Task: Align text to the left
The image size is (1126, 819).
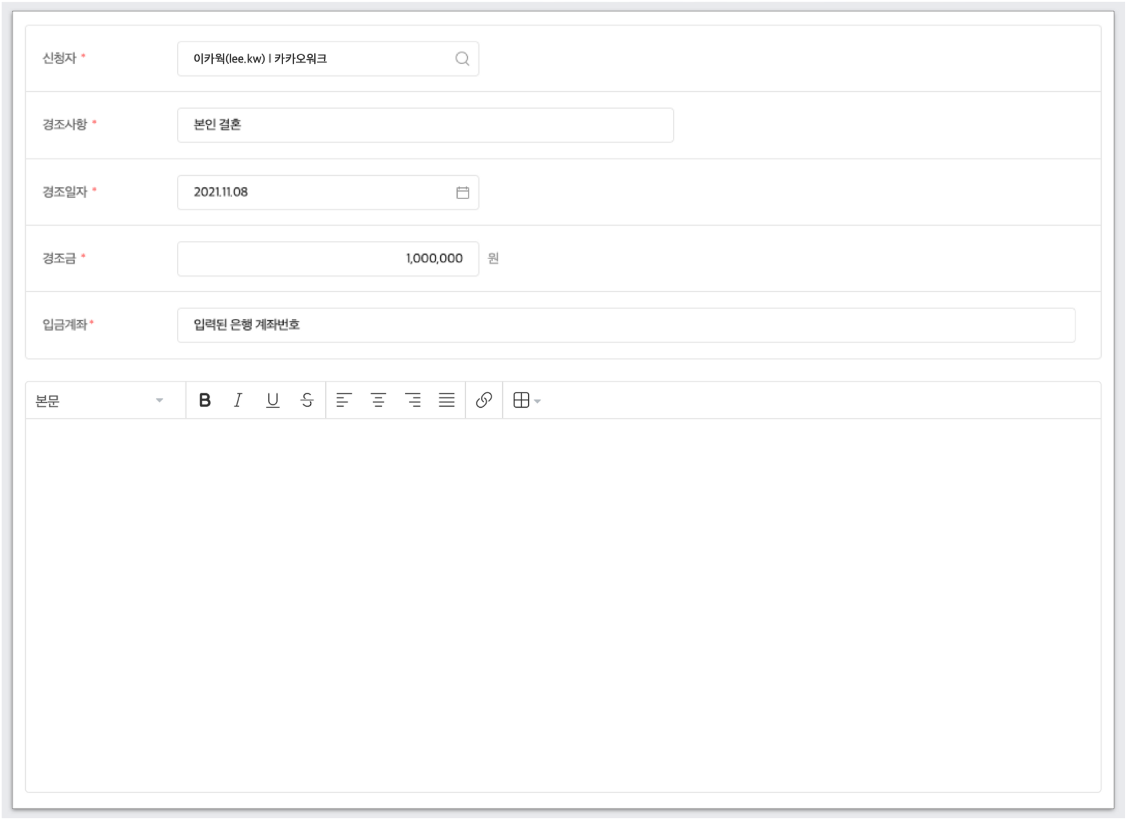Action: point(343,400)
